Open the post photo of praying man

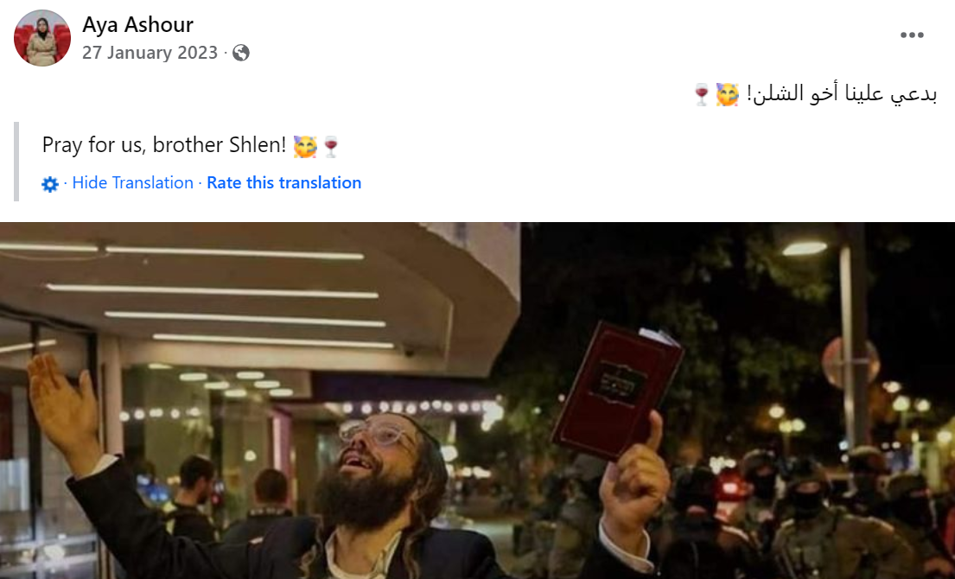pos(477,401)
